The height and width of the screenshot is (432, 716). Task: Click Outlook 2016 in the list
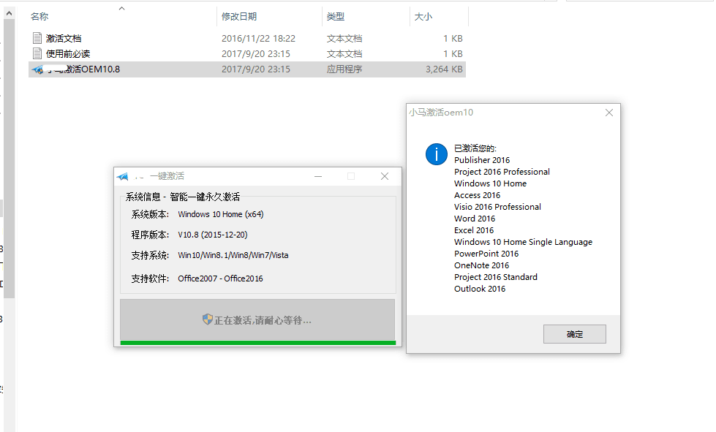[x=480, y=289]
